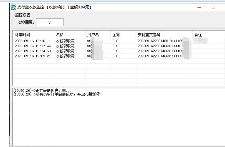225x147 pixels.
Task: Sort by 金额 column header
Action: pyautogui.click(x=123, y=34)
